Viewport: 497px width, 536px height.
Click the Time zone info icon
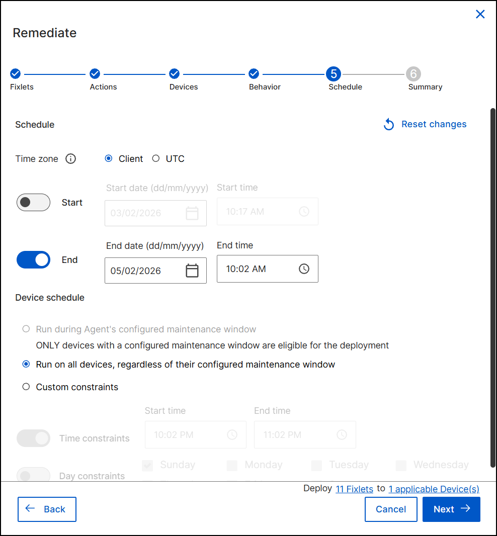point(71,159)
